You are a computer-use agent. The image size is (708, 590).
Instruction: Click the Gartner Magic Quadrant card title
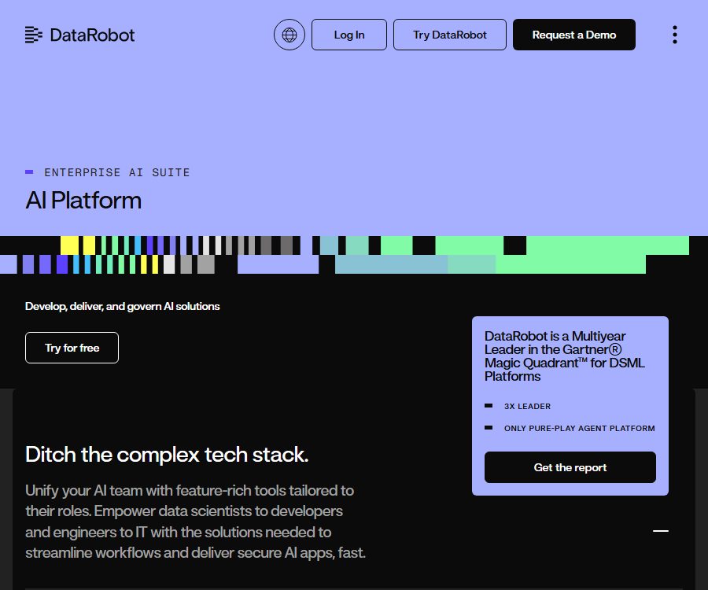[564, 356]
